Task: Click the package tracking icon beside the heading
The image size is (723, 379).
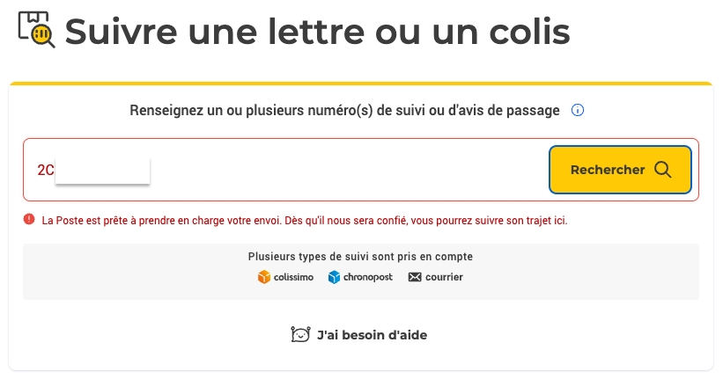Action: [37, 30]
